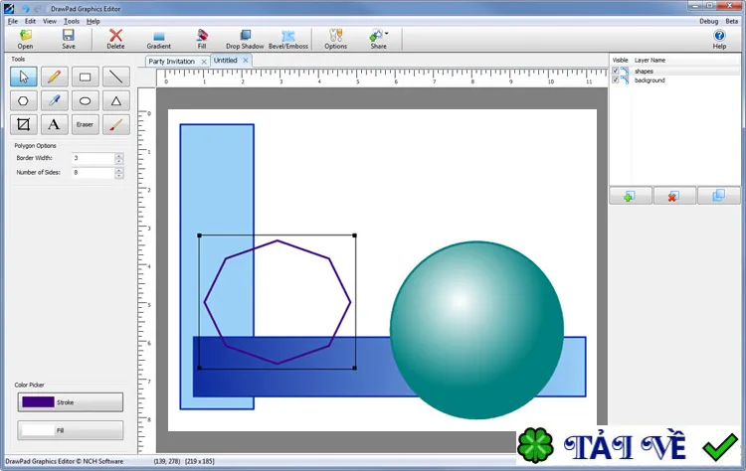Add a new layer
The width and height of the screenshot is (746, 471).
pyautogui.click(x=631, y=196)
